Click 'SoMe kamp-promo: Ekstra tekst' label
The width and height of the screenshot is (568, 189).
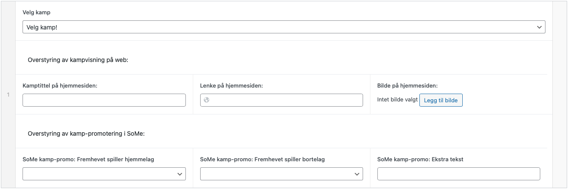pyautogui.click(x=420, y=160)
